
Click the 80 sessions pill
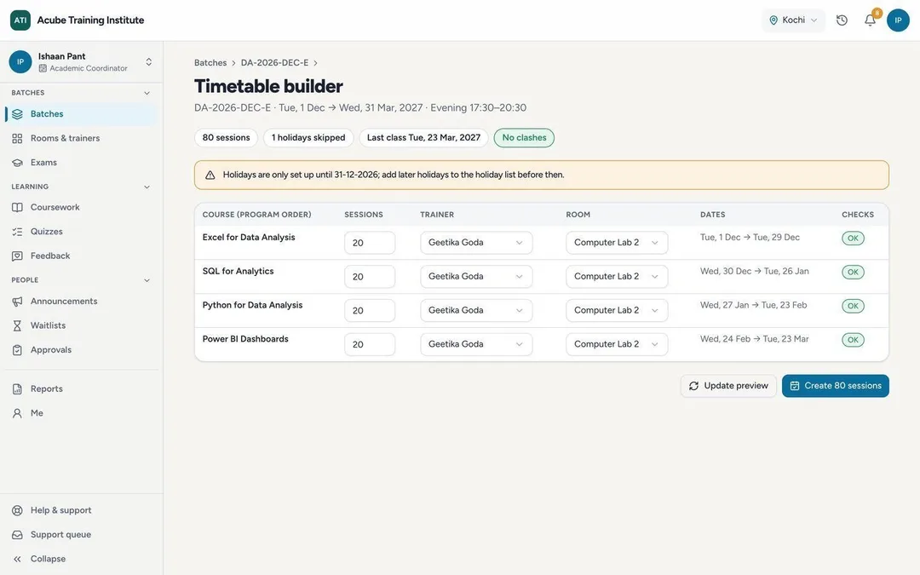pyautogui.click(x=226, y=138)
